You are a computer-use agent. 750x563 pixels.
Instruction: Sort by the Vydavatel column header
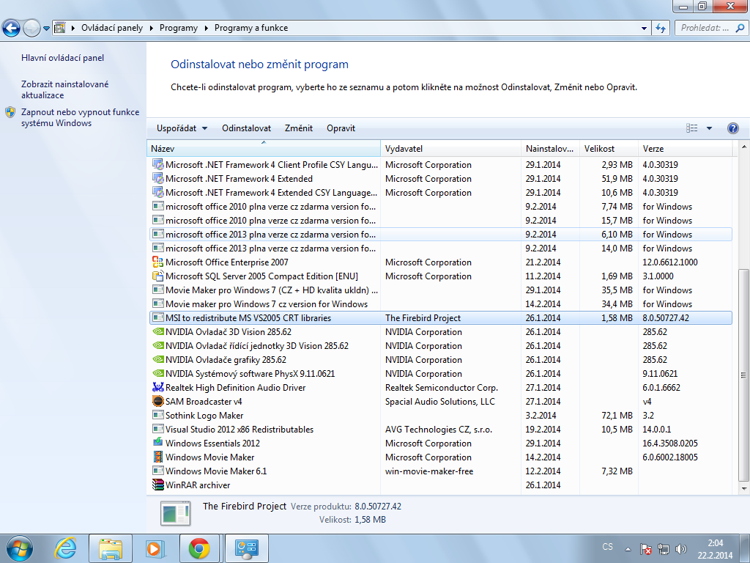click(450, 148)
